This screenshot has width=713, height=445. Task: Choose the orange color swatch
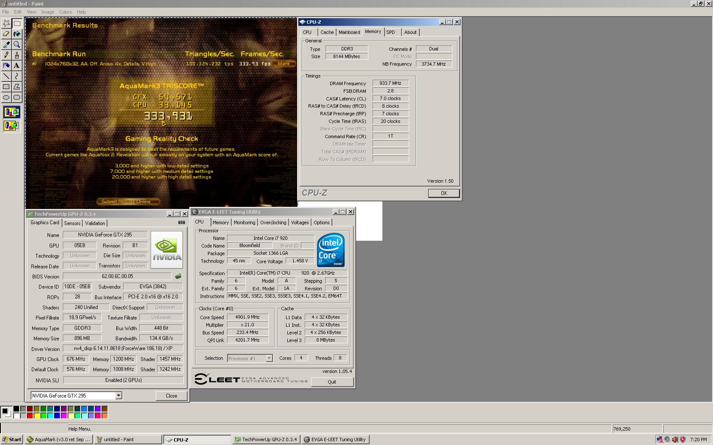[104, 416]
